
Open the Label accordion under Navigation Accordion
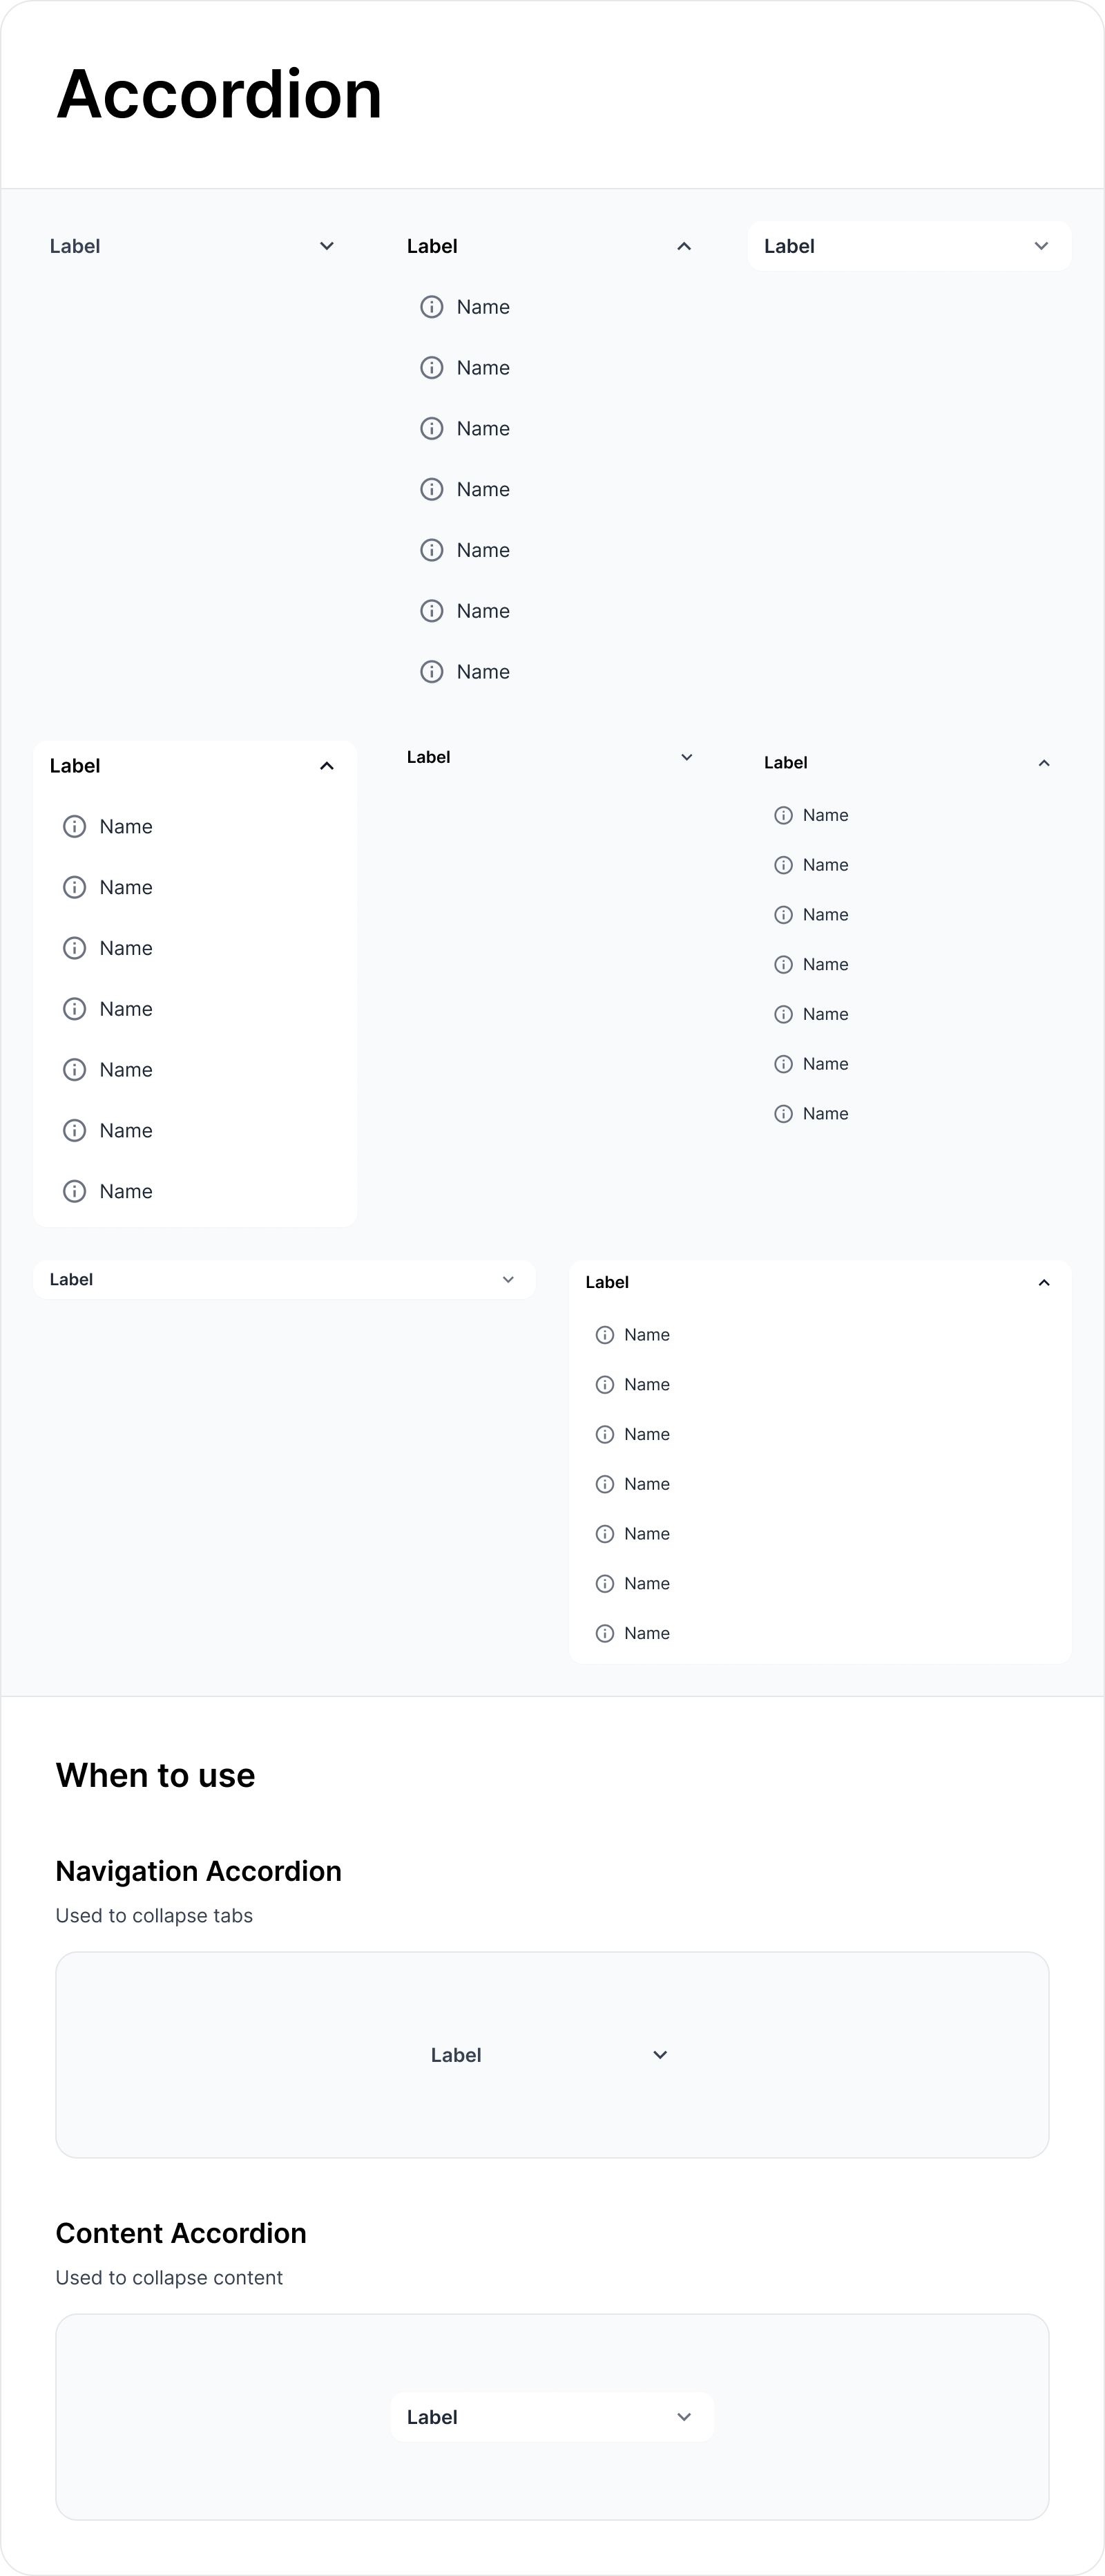tap(552, 2054)
